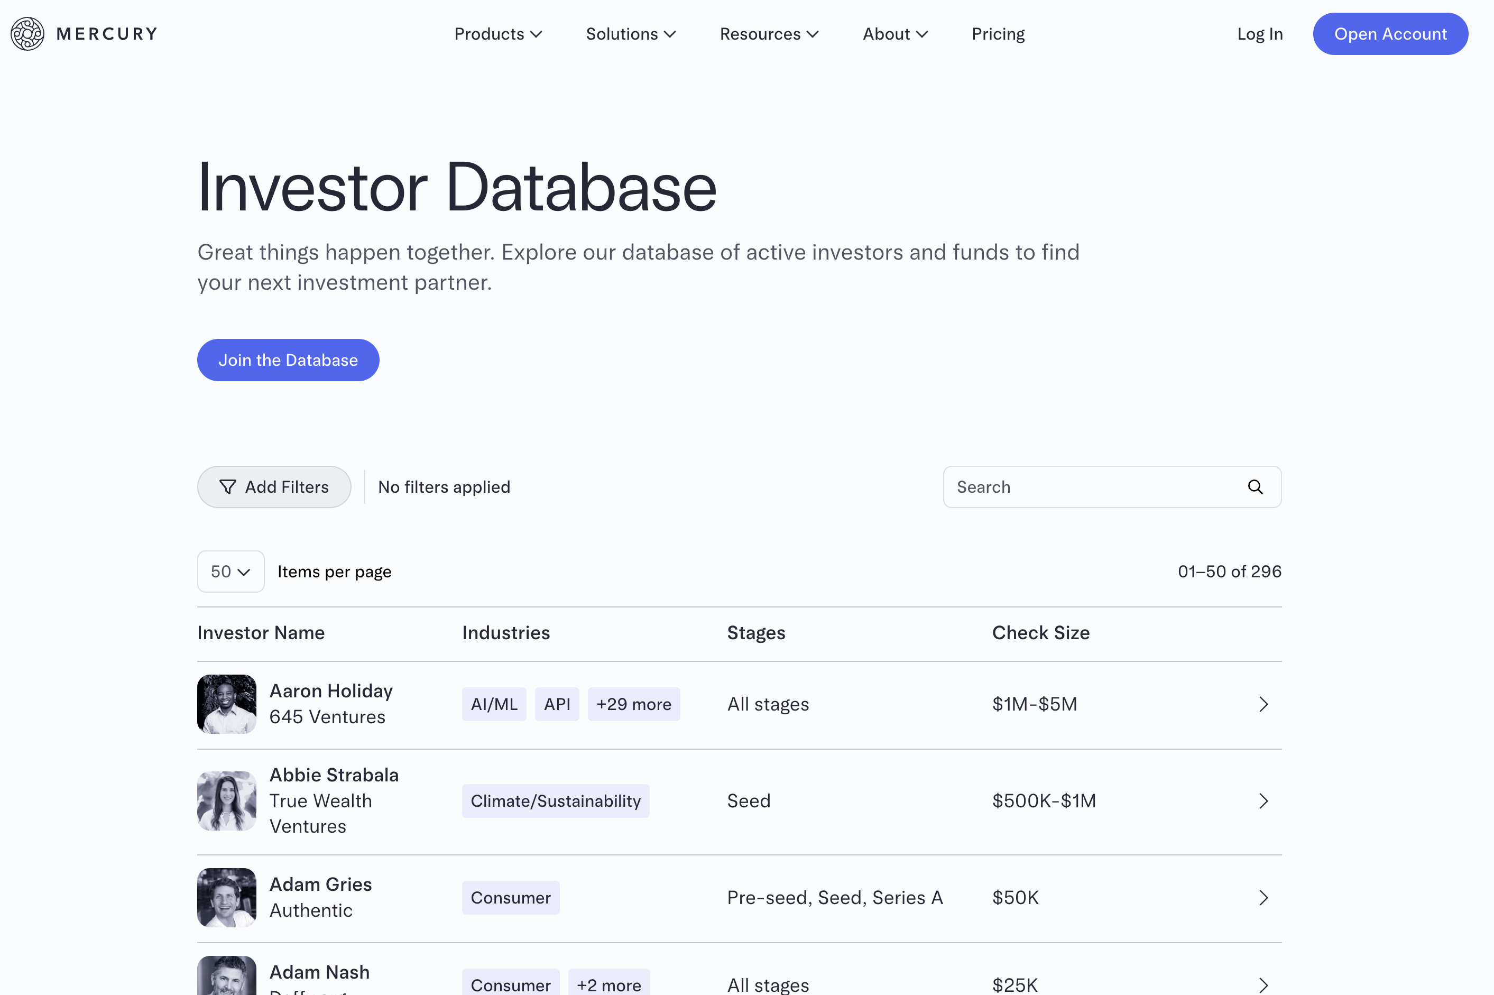The height and width of the screenshot is (995, 1494).
Task: Open Adam Nash row chevron
Action: pyautogui.click(x=1263, y=984)
